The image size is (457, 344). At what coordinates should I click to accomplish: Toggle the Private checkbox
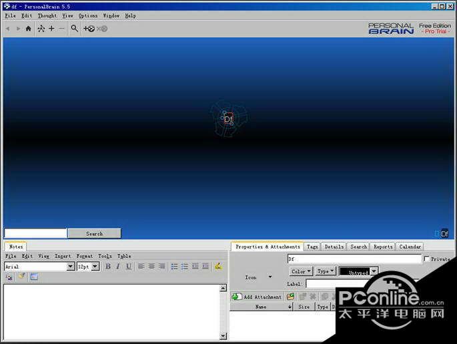tap(427, 259)
